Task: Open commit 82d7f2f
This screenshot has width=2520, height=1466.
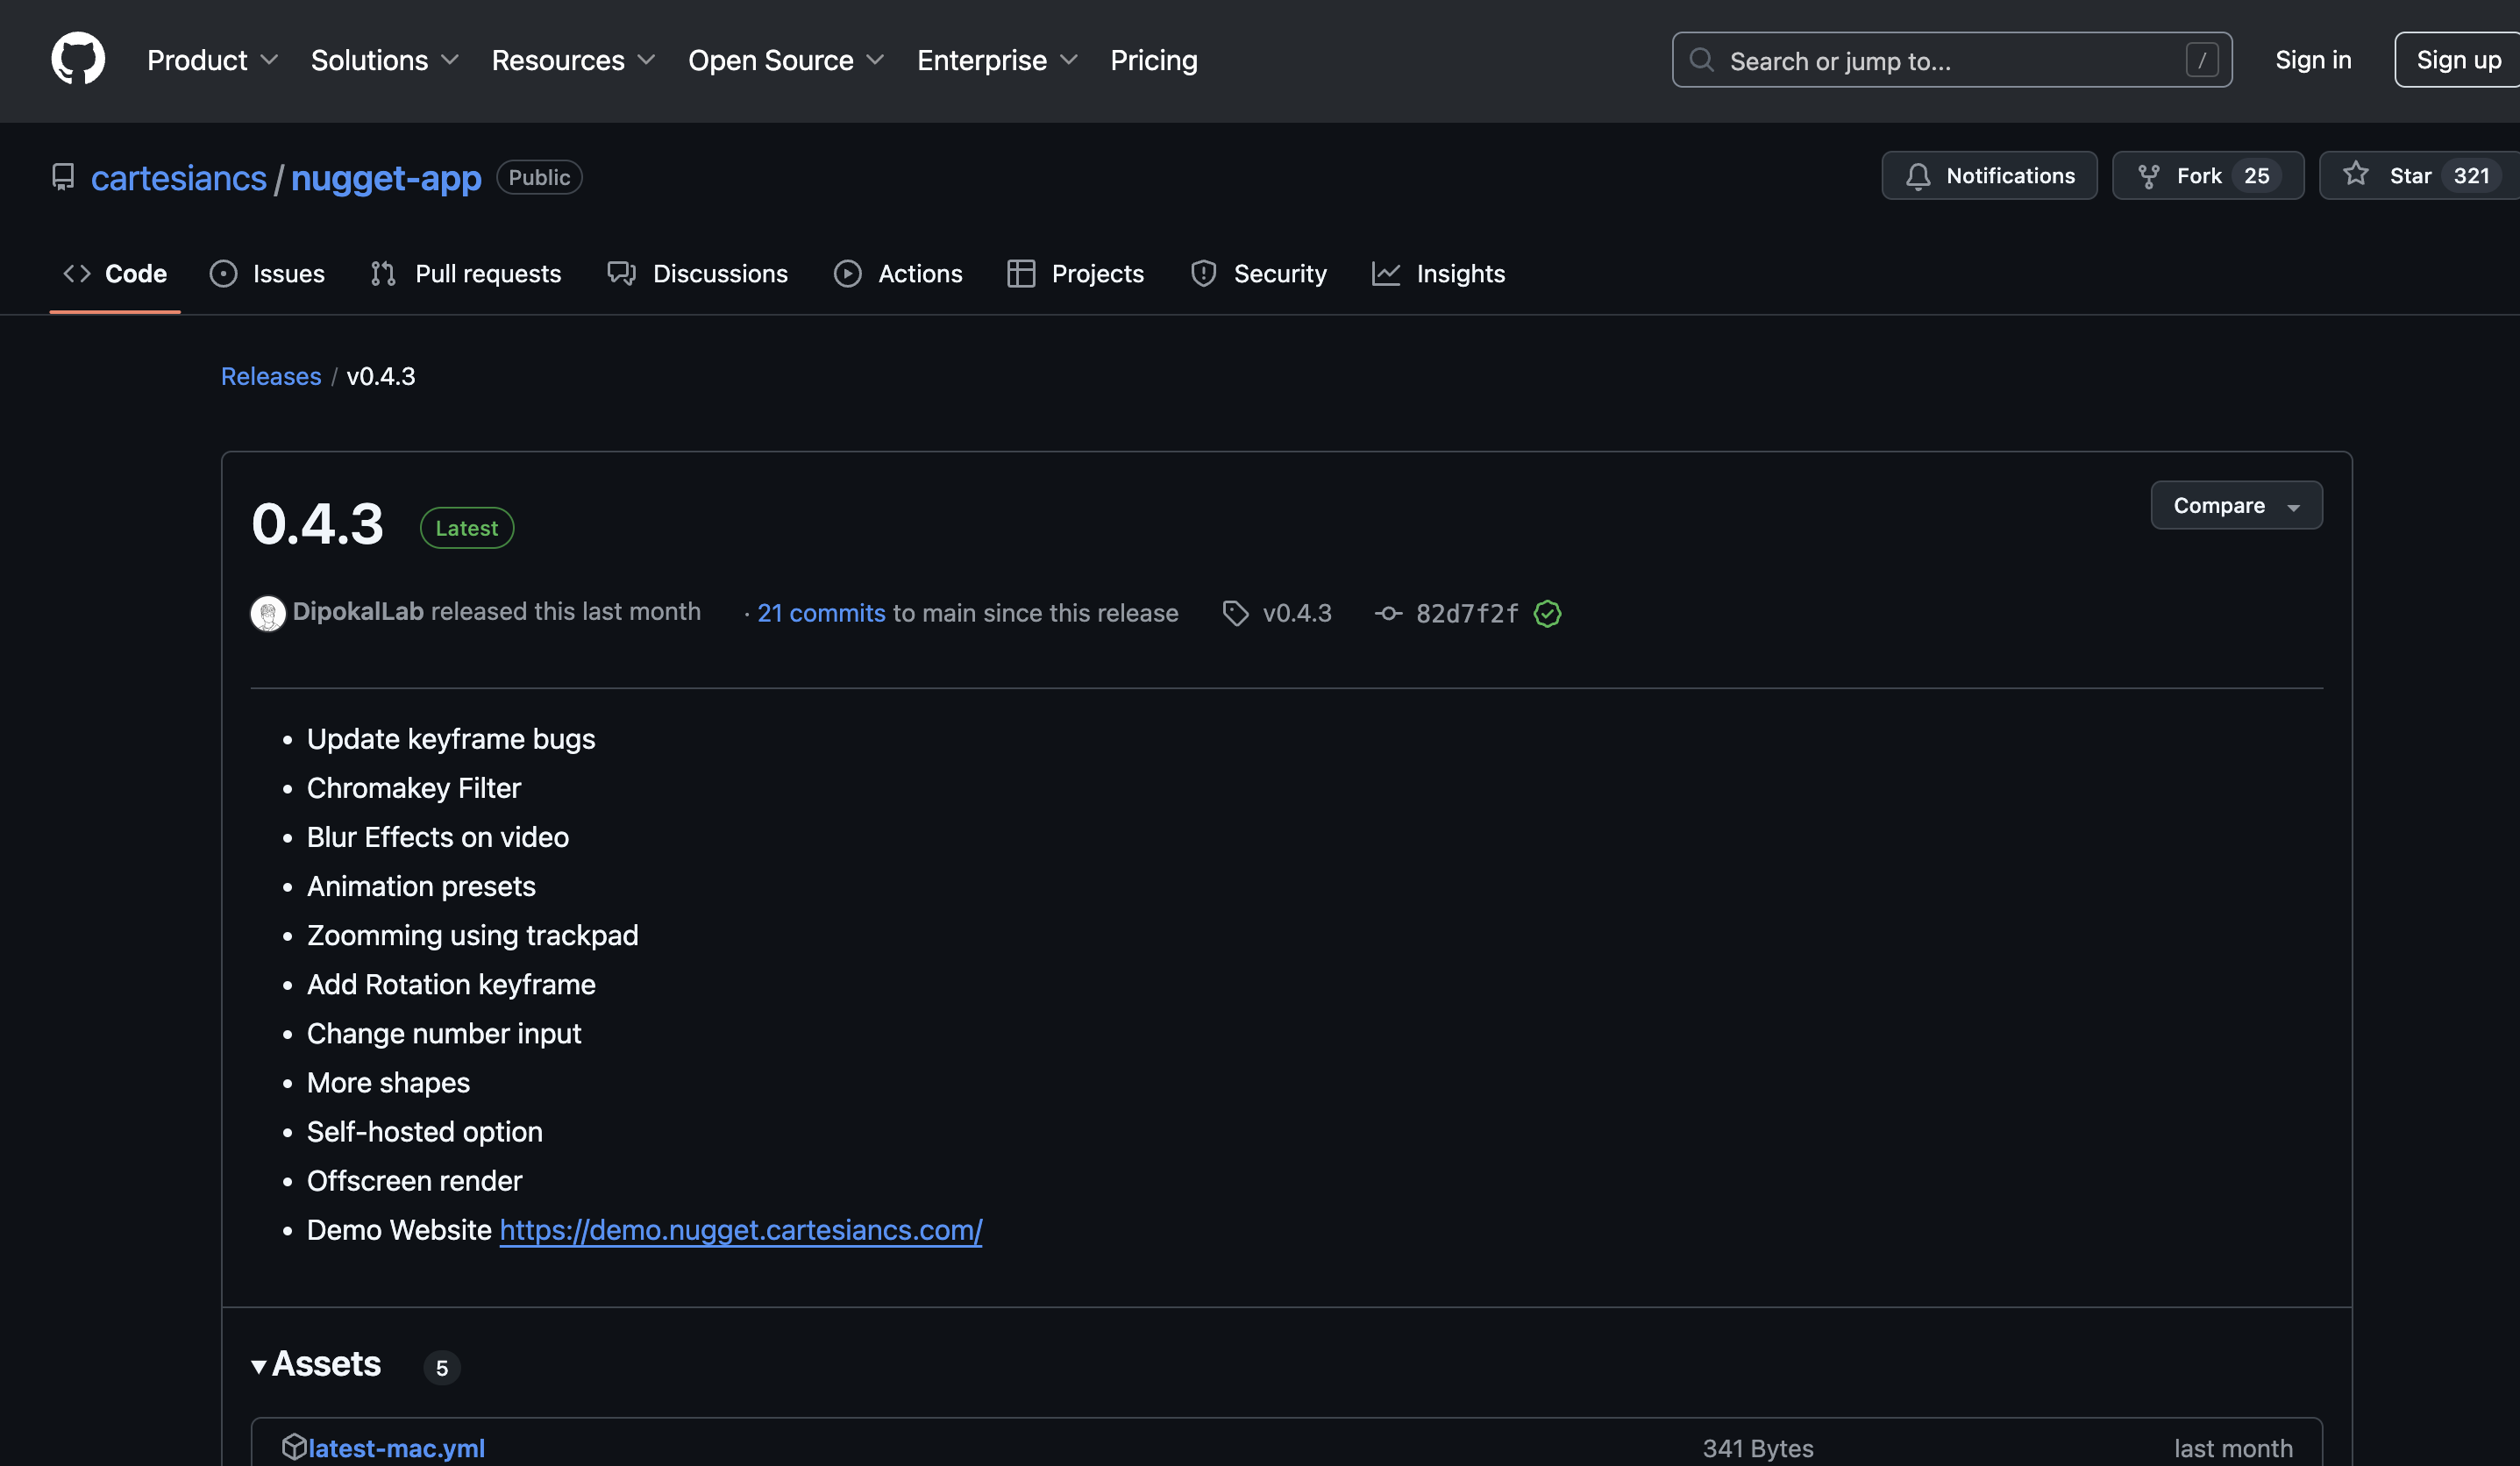Action: coord(1467,613)
